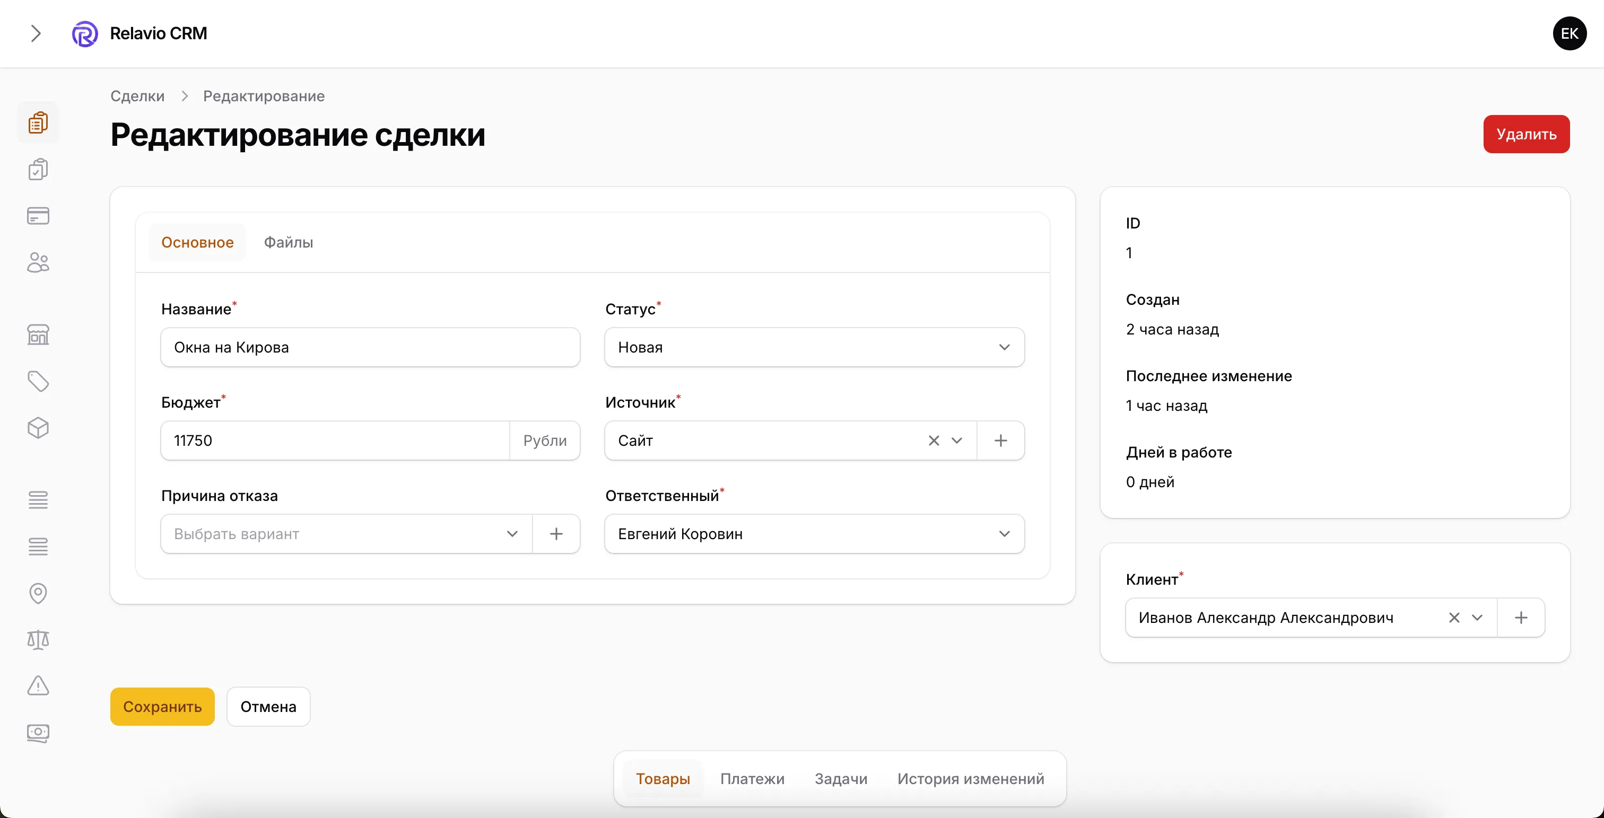
Task: Open the warning triangle sidebar icon
Action: coord(38,686)
